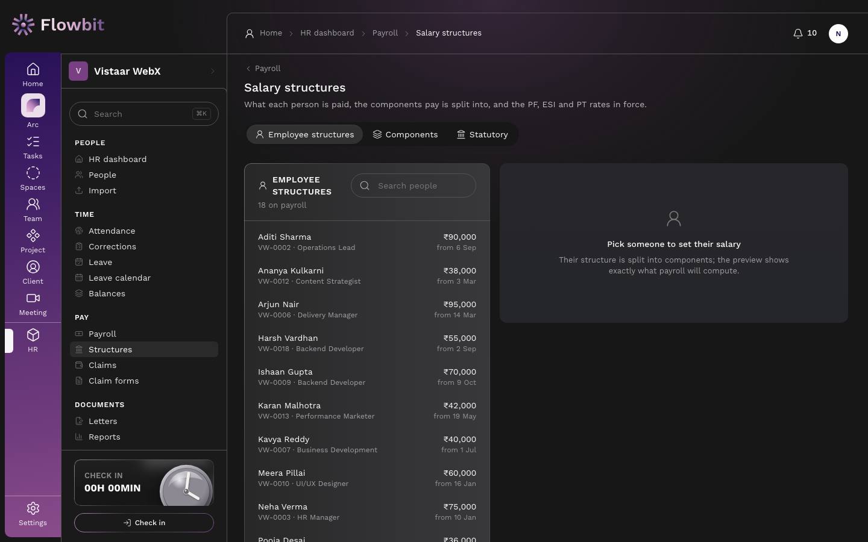Open Spaces from the rail
The height and width of the screenshot is (542, 868).
pyautogui.click(x=33, y=179)
